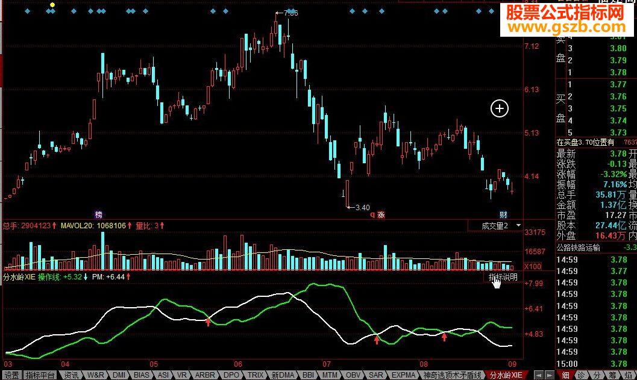Click the 总手: 2904123 volume readout

(x=30, y=226)
